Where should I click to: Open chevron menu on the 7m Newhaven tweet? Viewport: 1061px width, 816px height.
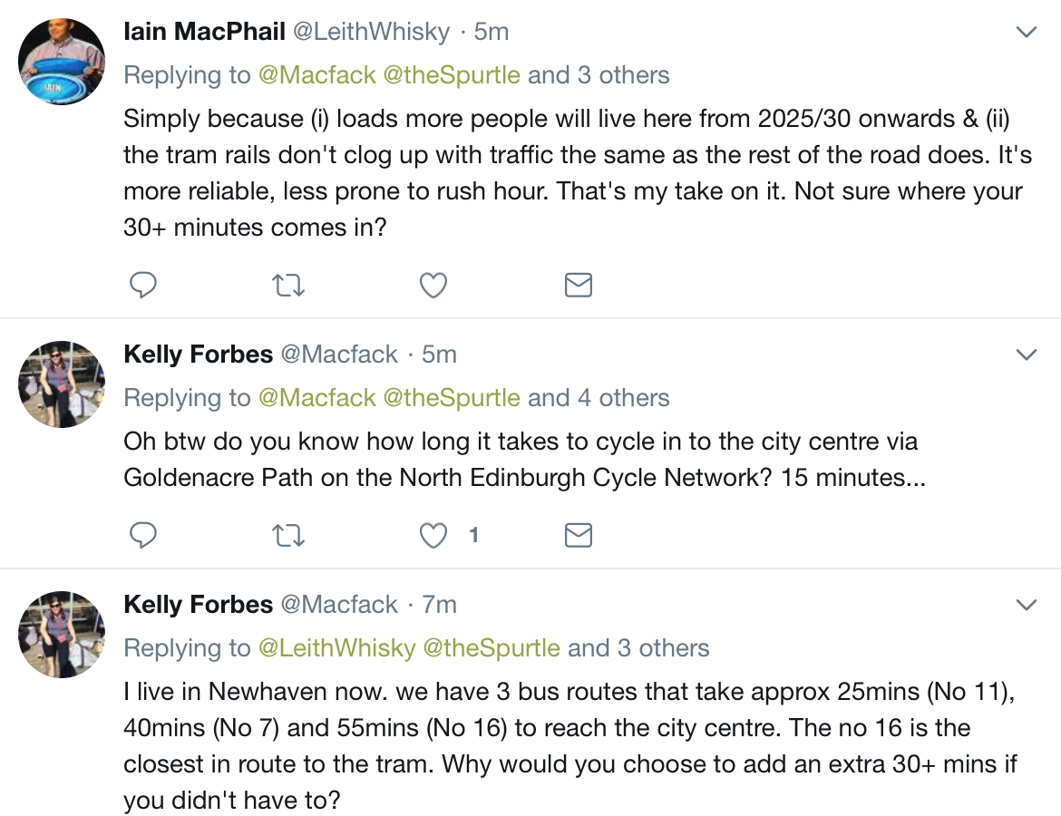(1027, 605)
